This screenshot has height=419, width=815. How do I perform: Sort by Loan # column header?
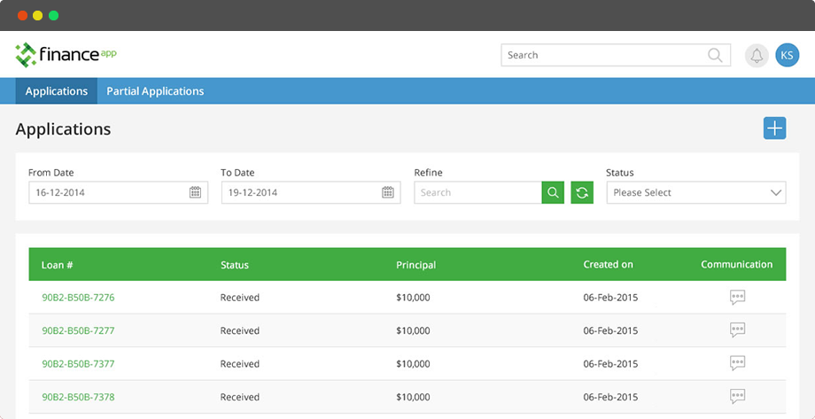tap(58, 265)
